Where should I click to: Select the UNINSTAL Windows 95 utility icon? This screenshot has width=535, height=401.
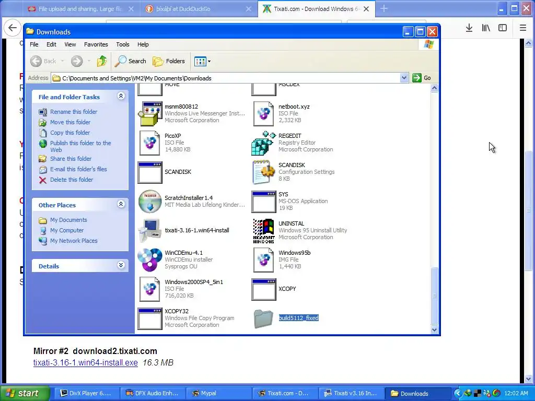click(263, 231)
